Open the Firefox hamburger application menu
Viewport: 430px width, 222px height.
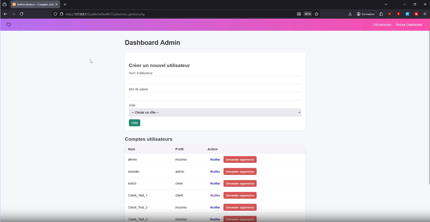425,14
